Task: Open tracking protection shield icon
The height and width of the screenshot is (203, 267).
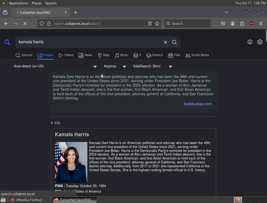Action: click(42, 23)
